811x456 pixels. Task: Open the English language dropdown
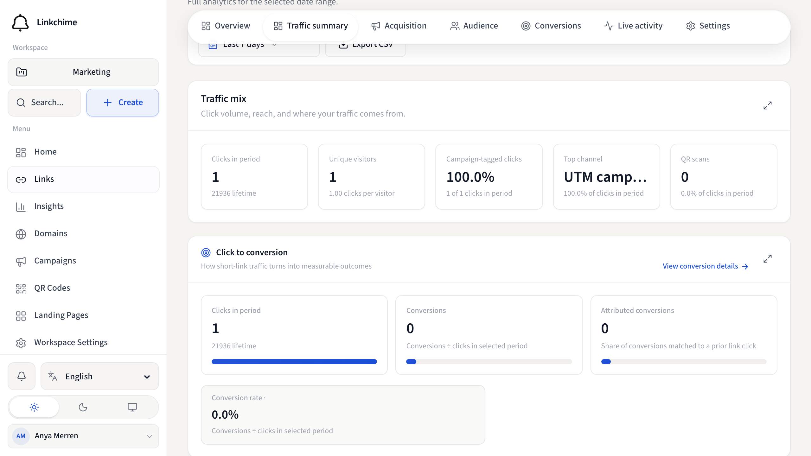coord(100,376)
